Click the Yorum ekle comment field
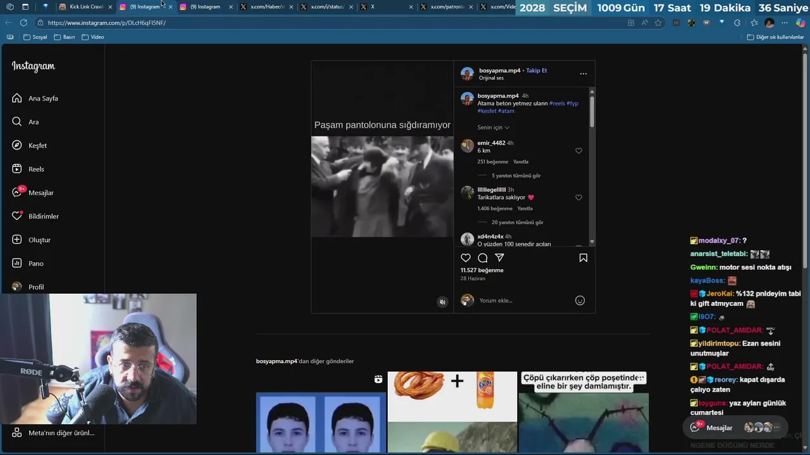 (x=524, y=301)
